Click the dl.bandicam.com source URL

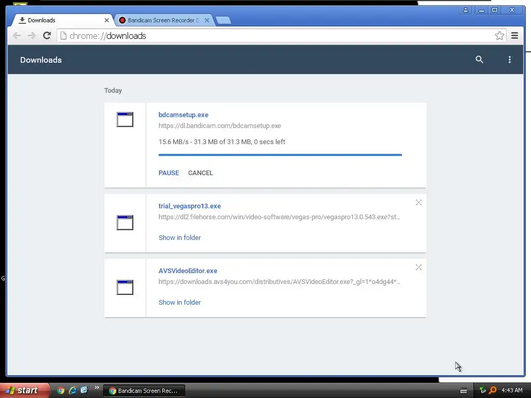coord(219,125)
